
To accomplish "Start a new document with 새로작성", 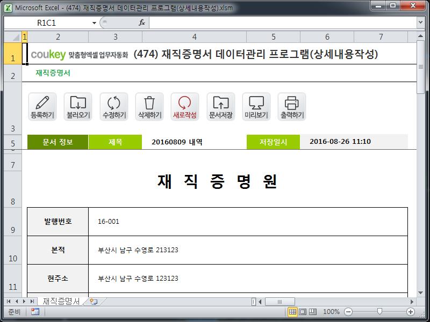I will click(x=185, y=107).
